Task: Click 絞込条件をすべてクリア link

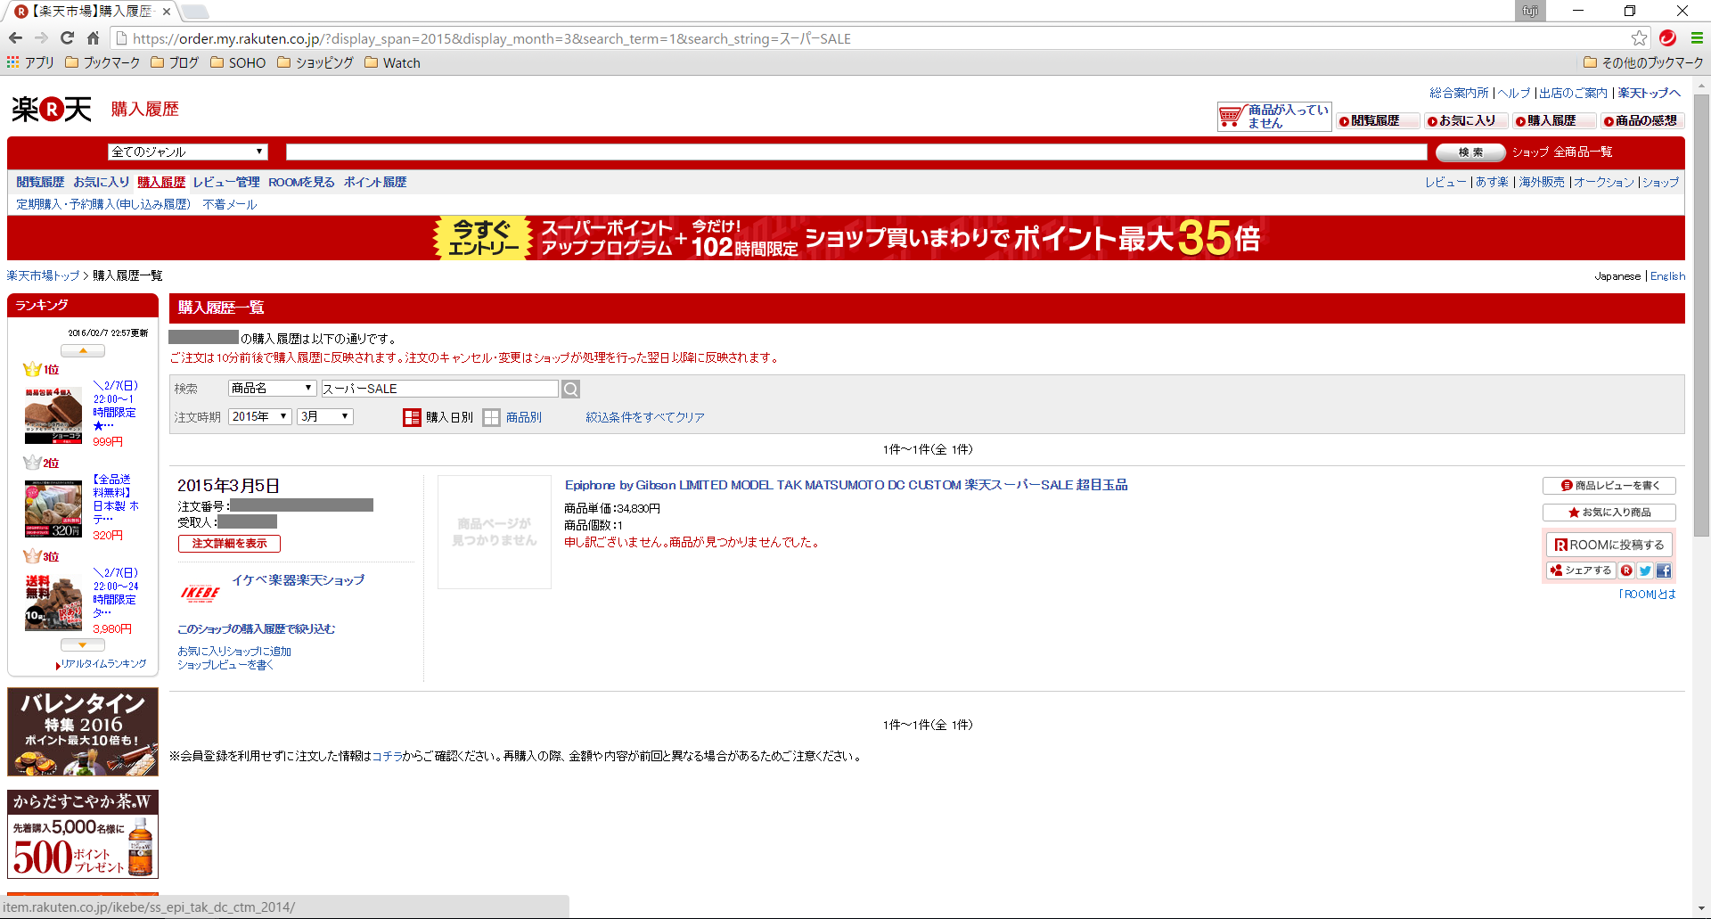Action: [645, 417]
